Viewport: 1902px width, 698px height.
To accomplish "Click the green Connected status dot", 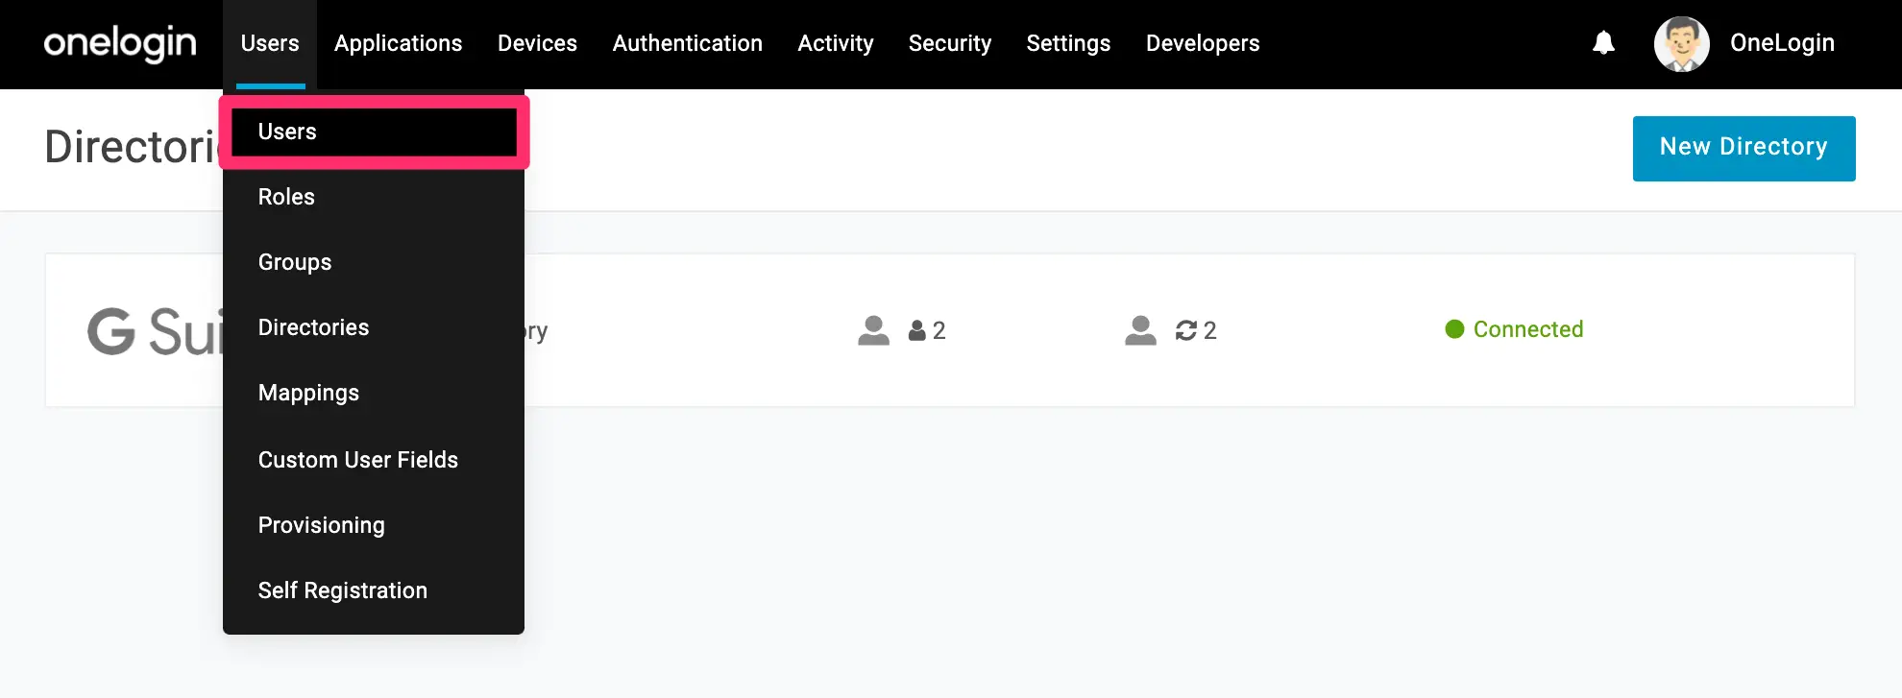I will (1454, 329).
